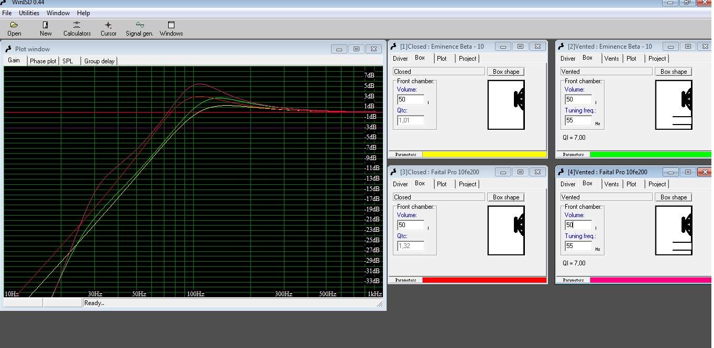Image resolution: width=714 pixels, height=348 pixels.
Task: Click Tuning freq. field in Vented Faital Pro window
Action: [x=578, y=246]
